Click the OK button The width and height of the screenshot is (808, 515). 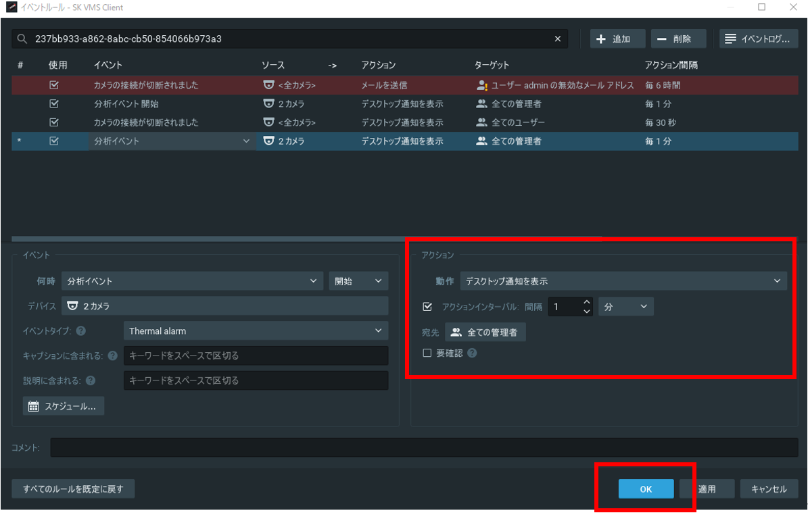646,489
